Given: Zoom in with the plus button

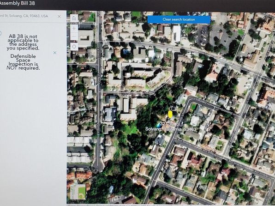Looking at the screenshot, I should (74, 28).
